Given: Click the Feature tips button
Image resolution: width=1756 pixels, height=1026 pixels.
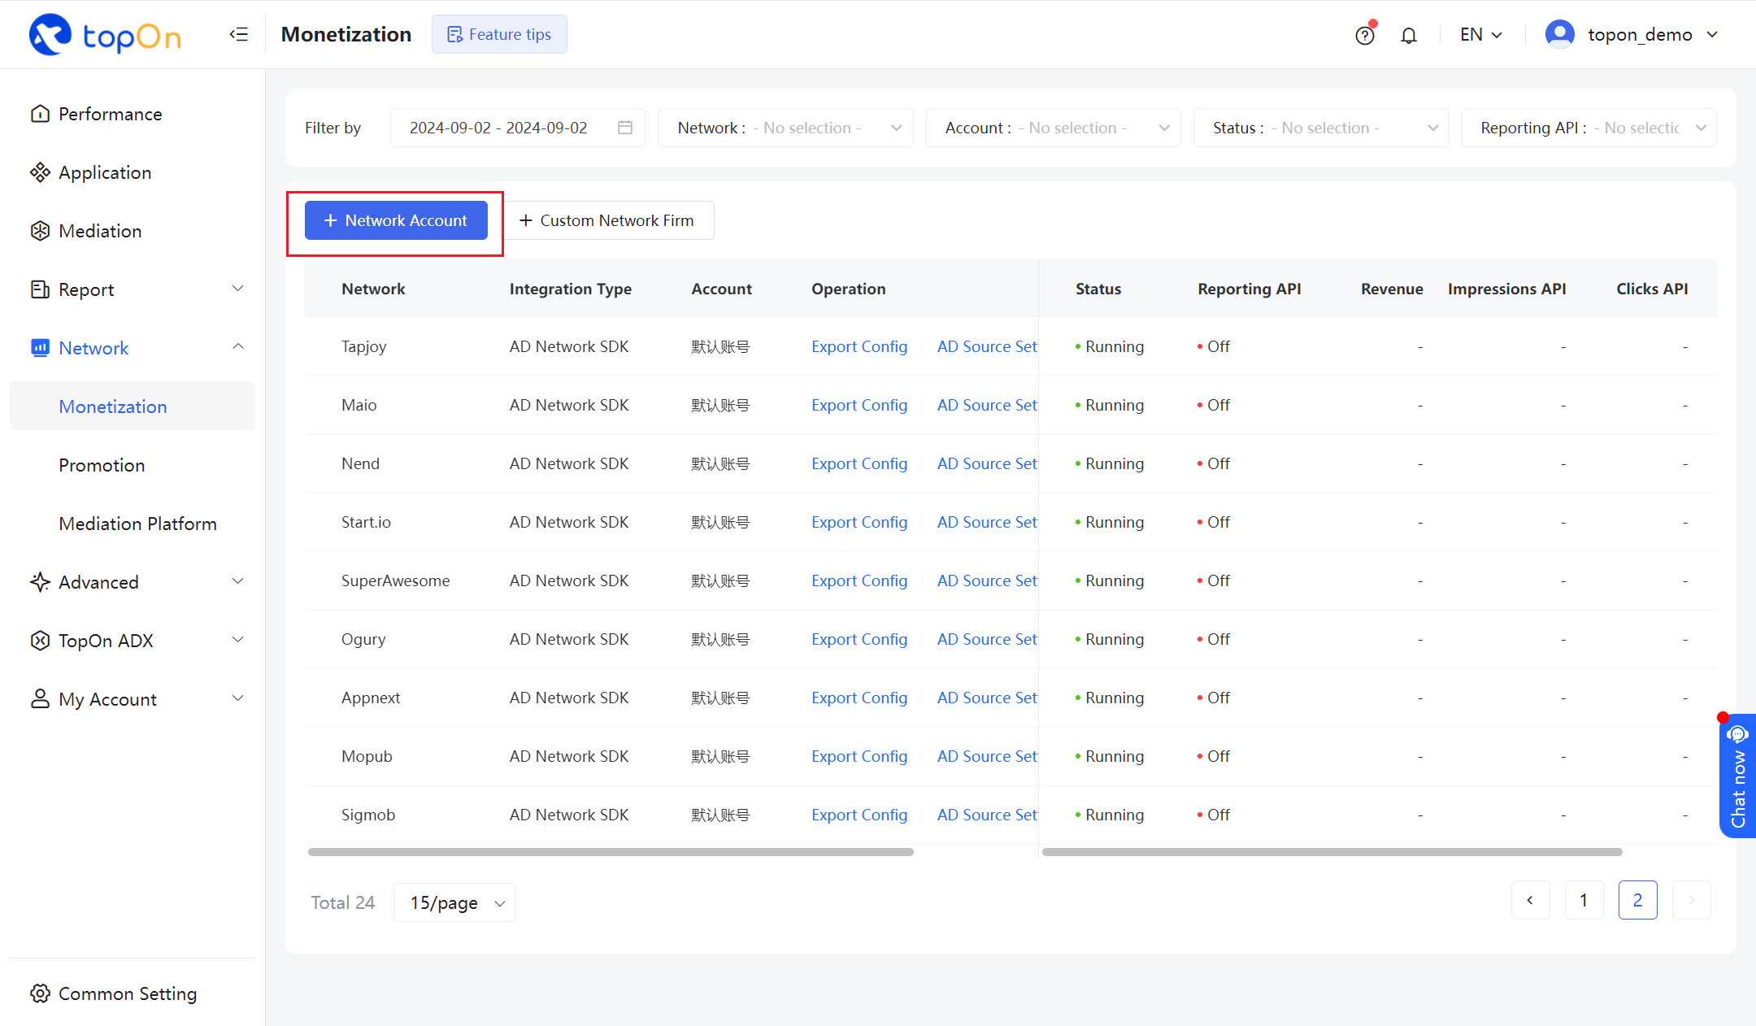Looking at the screenshot, I should click(499, 34).
